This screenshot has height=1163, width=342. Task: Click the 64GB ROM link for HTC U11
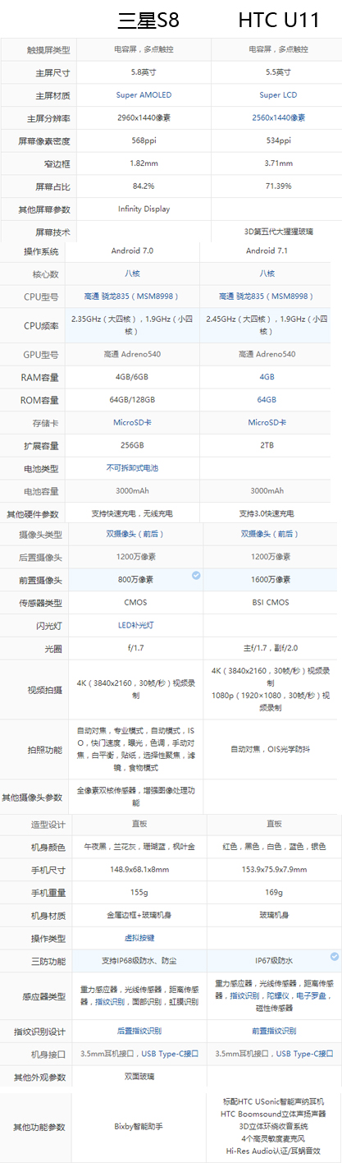click(267, 399)
